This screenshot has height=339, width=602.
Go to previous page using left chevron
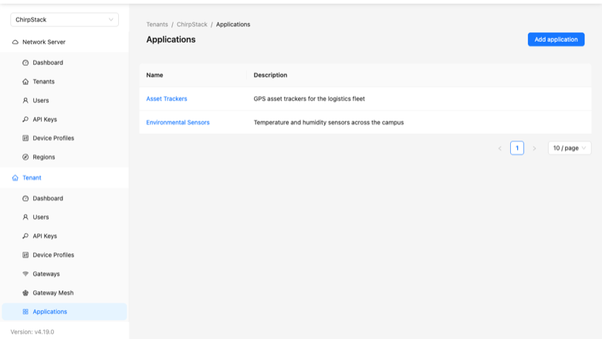[x=500, y=148]
